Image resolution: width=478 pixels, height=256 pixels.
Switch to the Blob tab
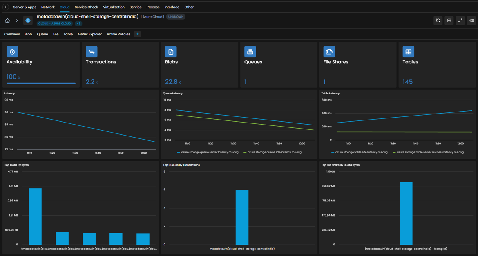pyautogui.click(x=28, y=34)
